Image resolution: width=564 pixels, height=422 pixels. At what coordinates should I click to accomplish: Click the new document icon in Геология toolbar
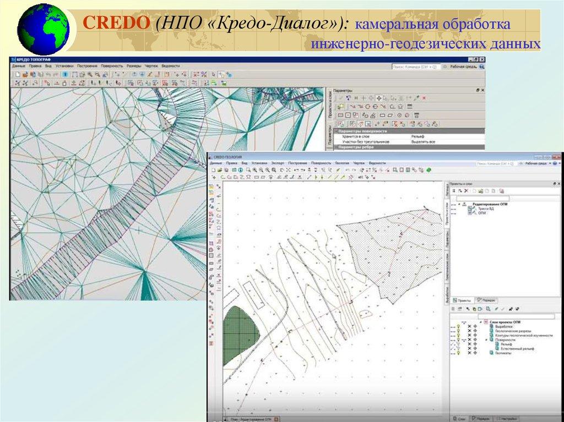213,171
